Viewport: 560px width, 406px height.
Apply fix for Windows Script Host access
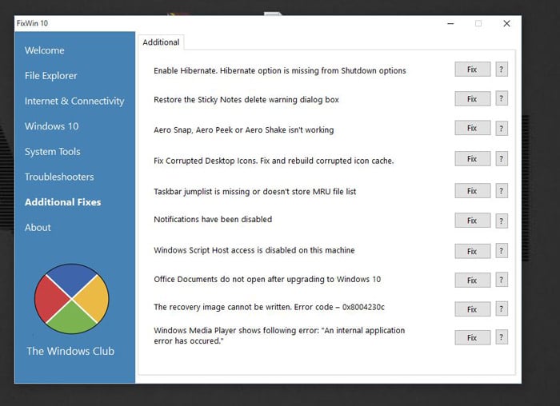click(x=473, y=251)
